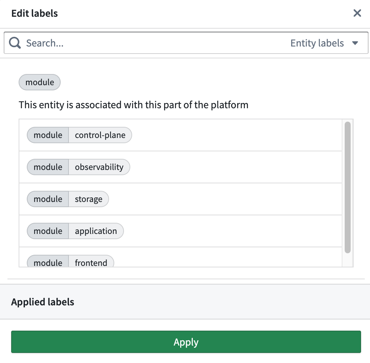This screenshot has height=363, width=370.
Task: Click the entity platform description text
Action: (x=134, y=105)
